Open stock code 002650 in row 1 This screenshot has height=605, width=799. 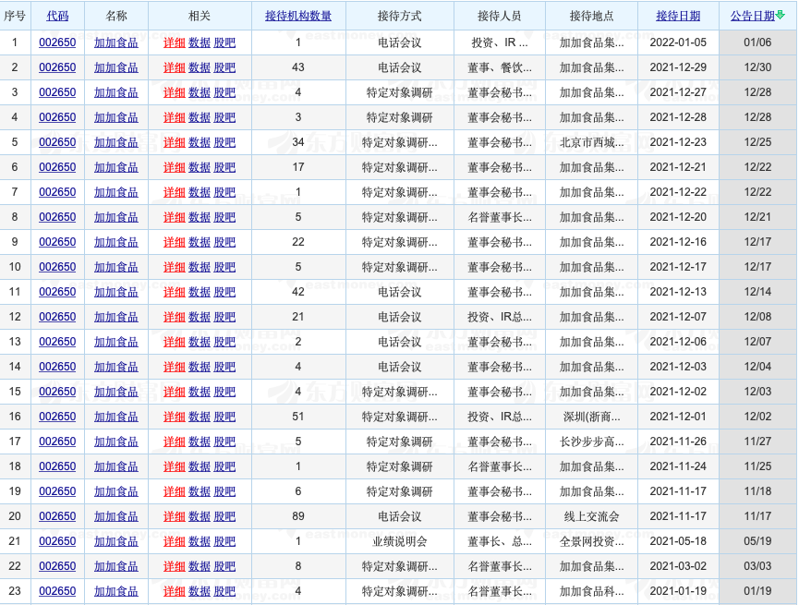click(x=57, y=42)
